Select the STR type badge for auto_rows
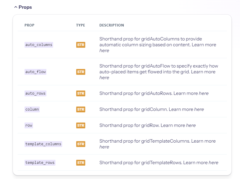Viewport: 240px width, 179px height. click(x=81, y=93)
